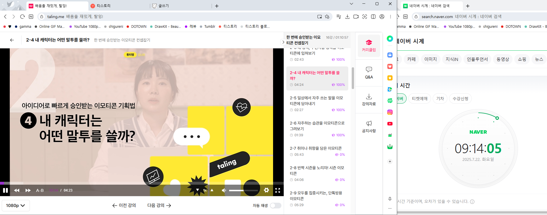The height and width of the screenshot is (215, 547).
Task: Mute the video with the speaker icon
Action: [224, 190]
